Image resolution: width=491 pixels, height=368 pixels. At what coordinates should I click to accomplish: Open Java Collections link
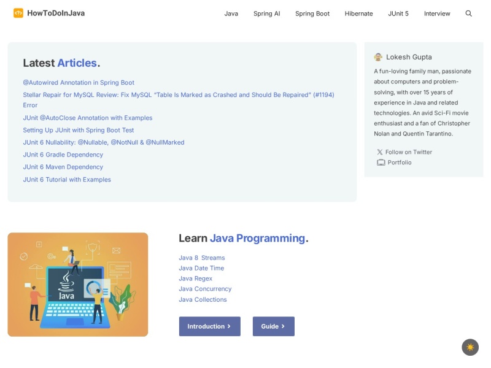tap(203, 299)
